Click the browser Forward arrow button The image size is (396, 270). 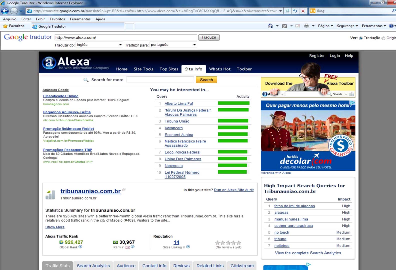[x=14, y=11]
